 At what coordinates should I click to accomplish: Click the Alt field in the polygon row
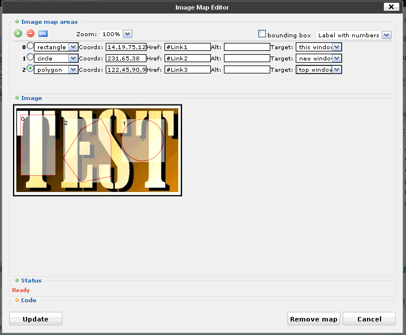[x=247, y=69]
